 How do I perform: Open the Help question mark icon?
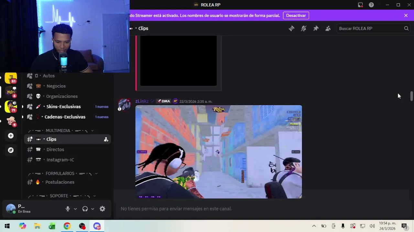pos(371,5)
